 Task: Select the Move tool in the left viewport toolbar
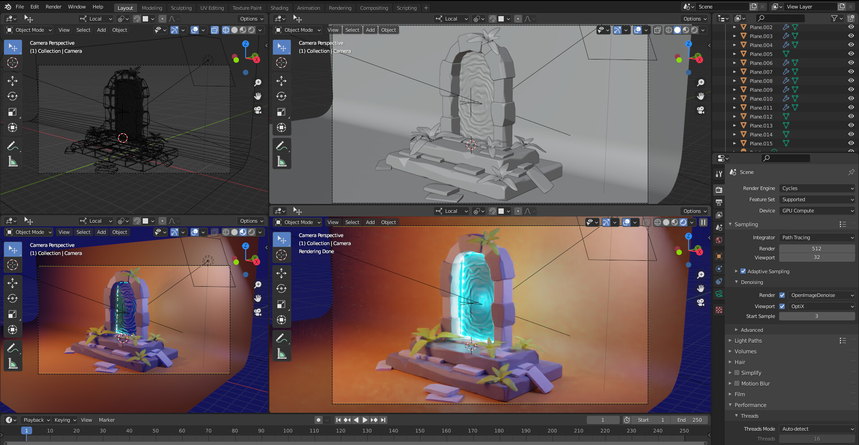point(13,81)
